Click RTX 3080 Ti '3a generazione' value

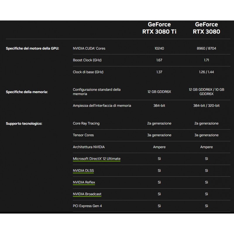click(159, 135)
